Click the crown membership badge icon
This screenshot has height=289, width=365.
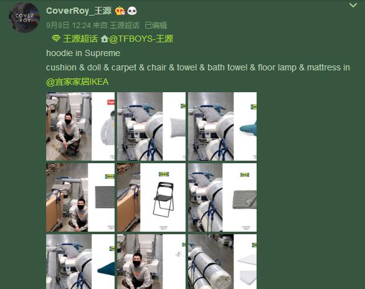(120, 11)
